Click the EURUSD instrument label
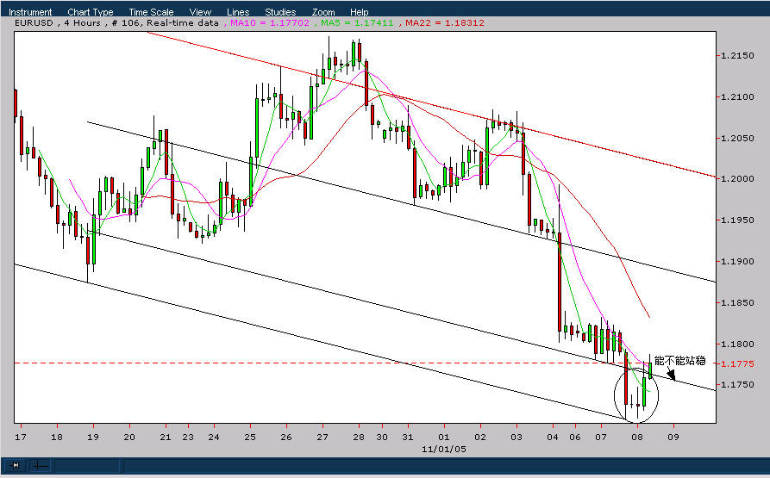 [34, 22]
